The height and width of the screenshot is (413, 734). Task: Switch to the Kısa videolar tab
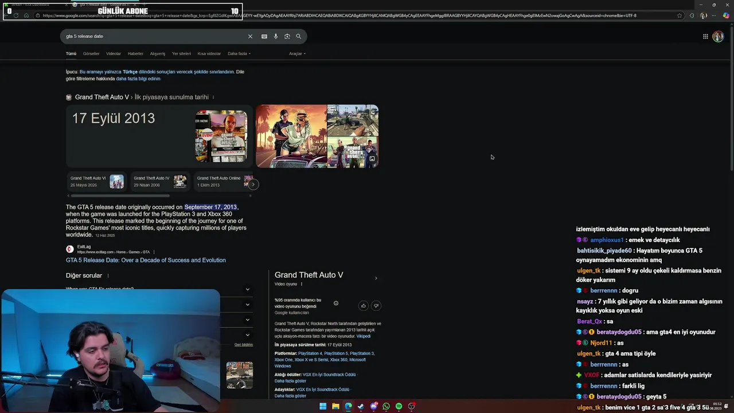click(x=209, y=54)
